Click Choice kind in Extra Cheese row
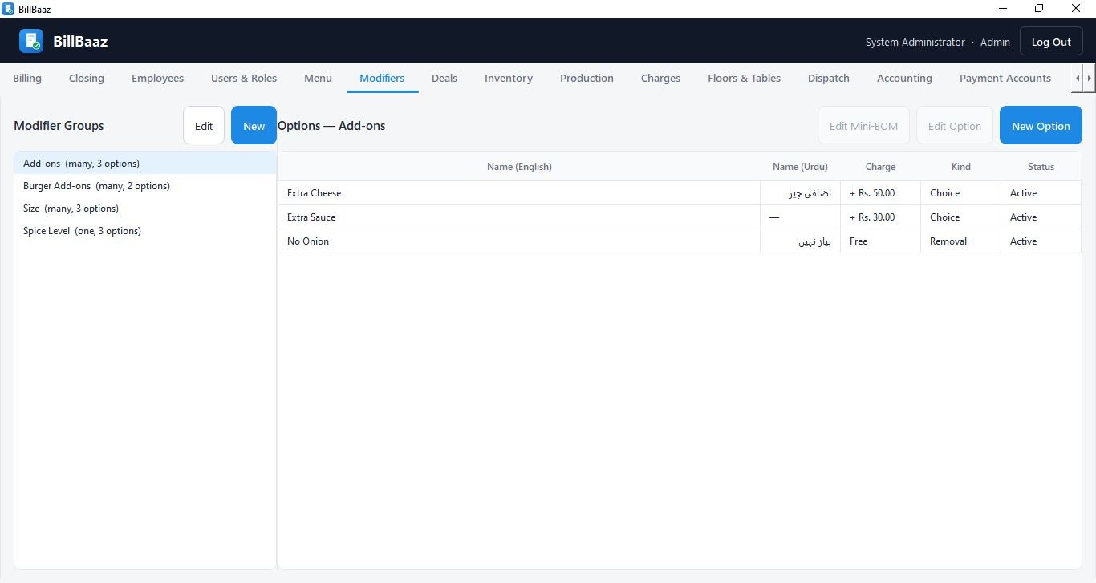Image resolution: width=1096 pixels, height=583 pixels. click(960, 192)
